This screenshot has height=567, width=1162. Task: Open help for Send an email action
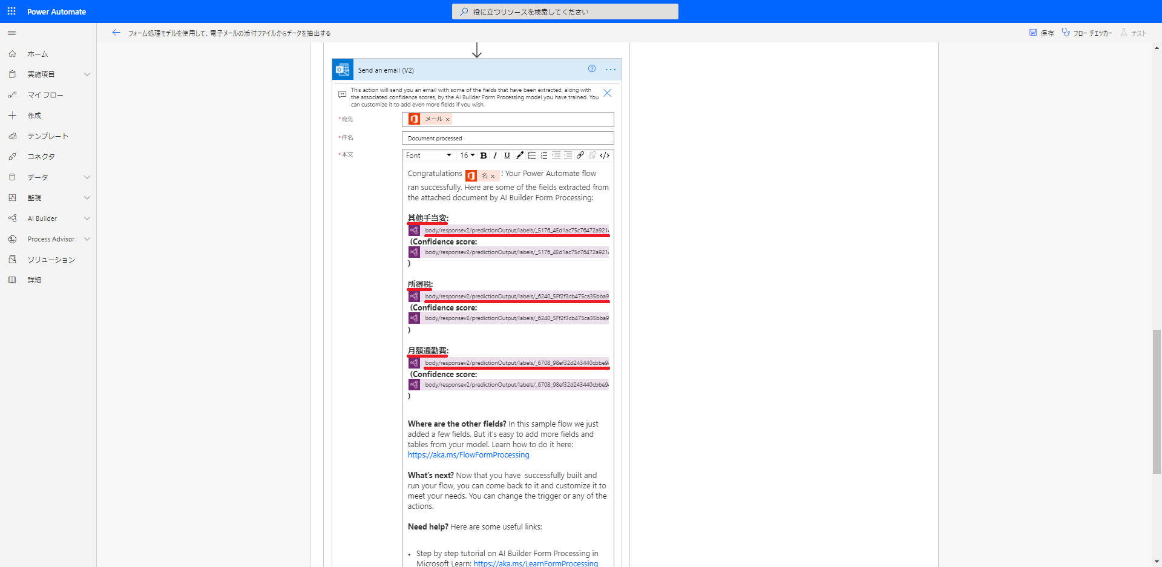pos(592,69)
